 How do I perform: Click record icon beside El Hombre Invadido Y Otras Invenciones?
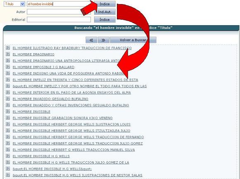pos(8,105)
